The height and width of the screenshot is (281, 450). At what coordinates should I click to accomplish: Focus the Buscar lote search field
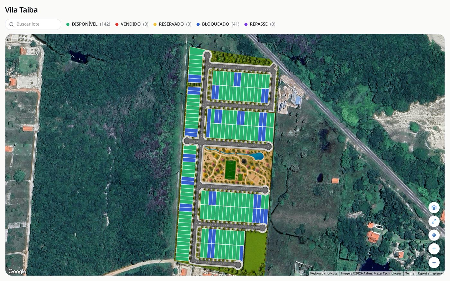coord(33,24)
